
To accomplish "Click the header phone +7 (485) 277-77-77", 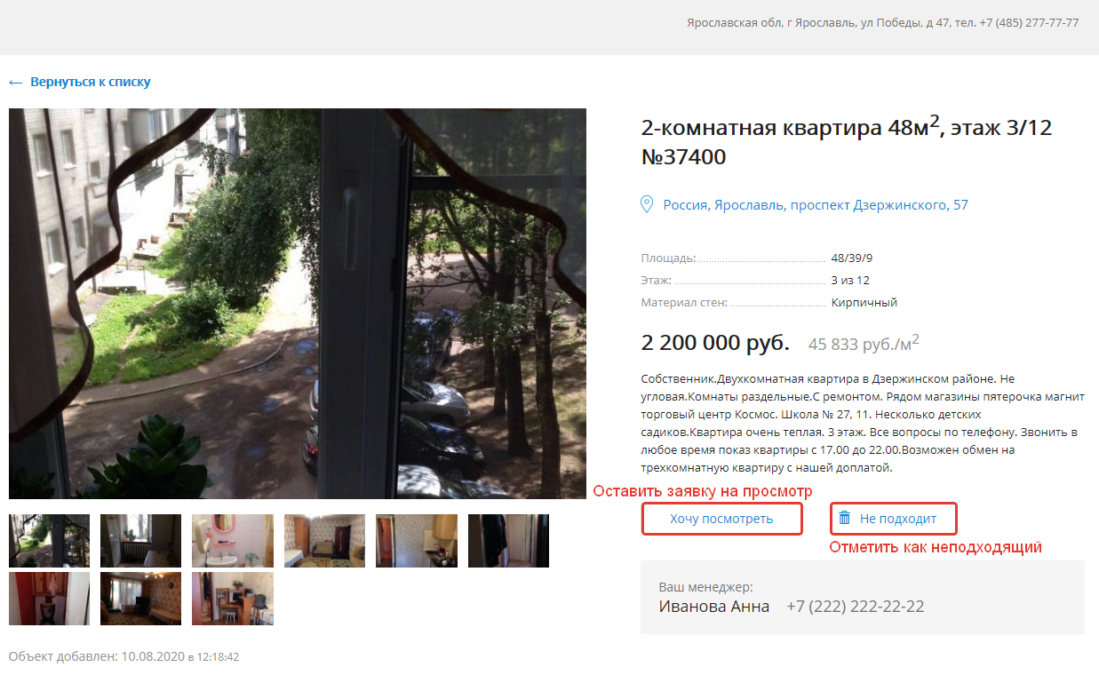I will (1030, 23).
